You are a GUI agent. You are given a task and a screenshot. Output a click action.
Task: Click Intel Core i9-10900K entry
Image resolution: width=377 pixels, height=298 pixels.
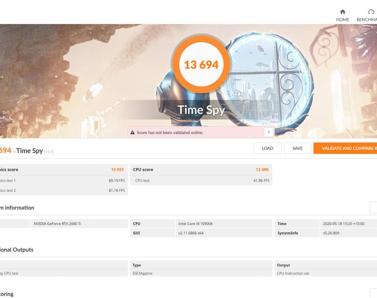click(x=196, y=223)
